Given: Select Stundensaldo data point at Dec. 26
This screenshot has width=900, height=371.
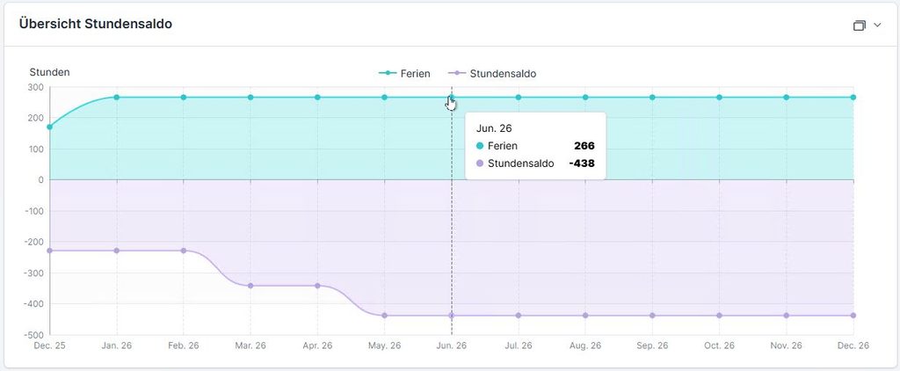Looking at the screenshot, I should coord(853,316).
